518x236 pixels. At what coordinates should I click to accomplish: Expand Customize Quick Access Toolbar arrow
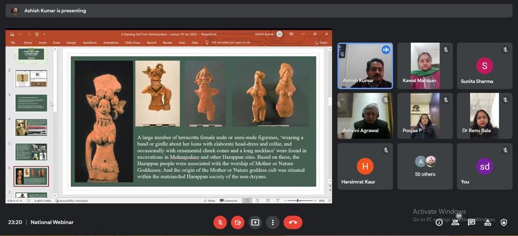(45, 34)
